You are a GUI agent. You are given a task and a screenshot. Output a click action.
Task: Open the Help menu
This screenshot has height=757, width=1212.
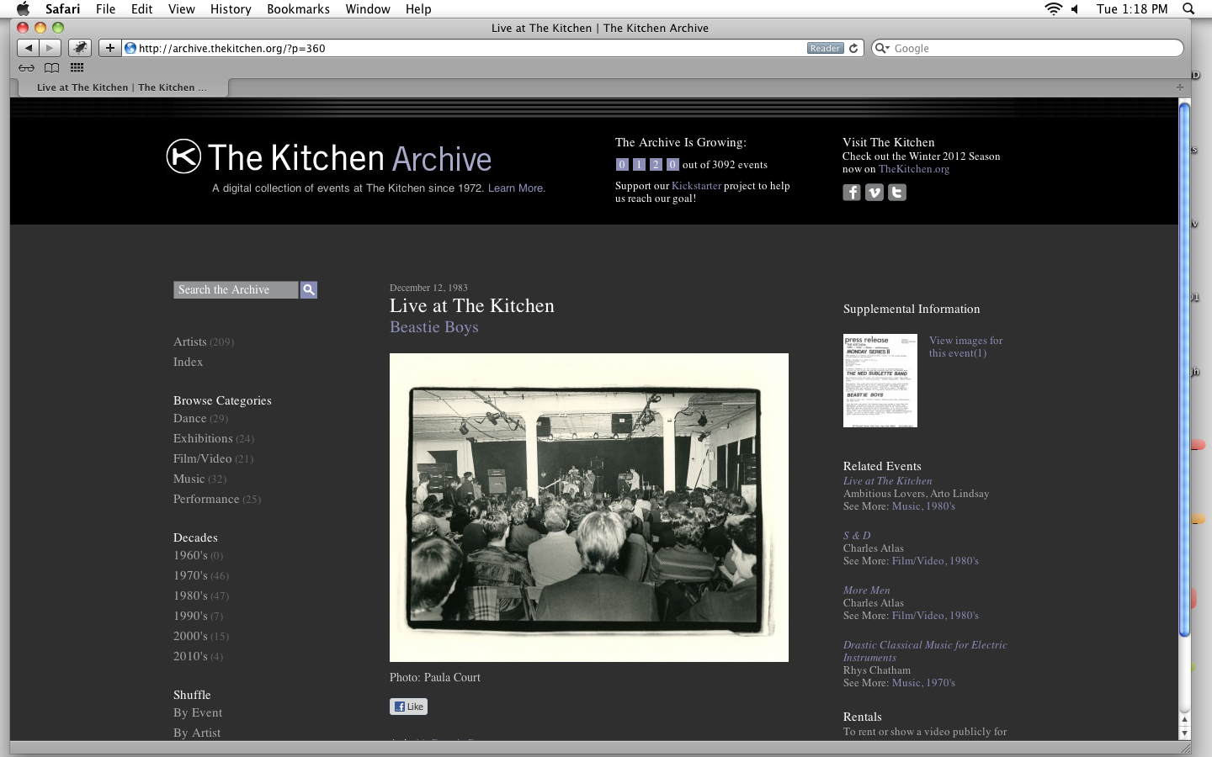(x=418, y=8)
